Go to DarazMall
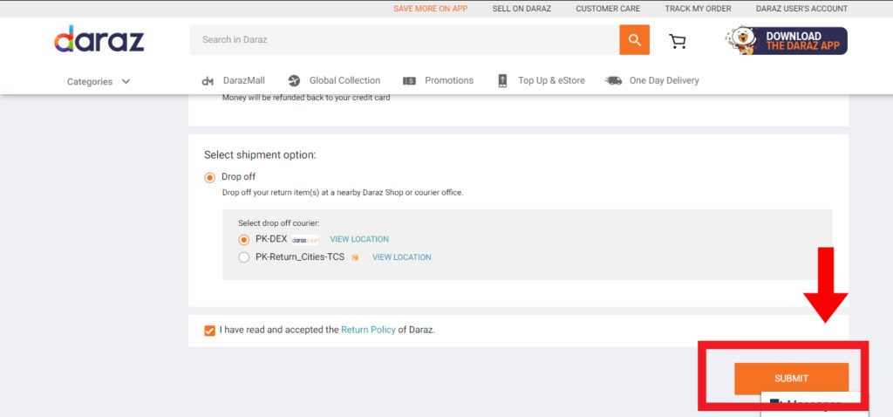Viewport: 893px width, 417px height. coord(244,80)
